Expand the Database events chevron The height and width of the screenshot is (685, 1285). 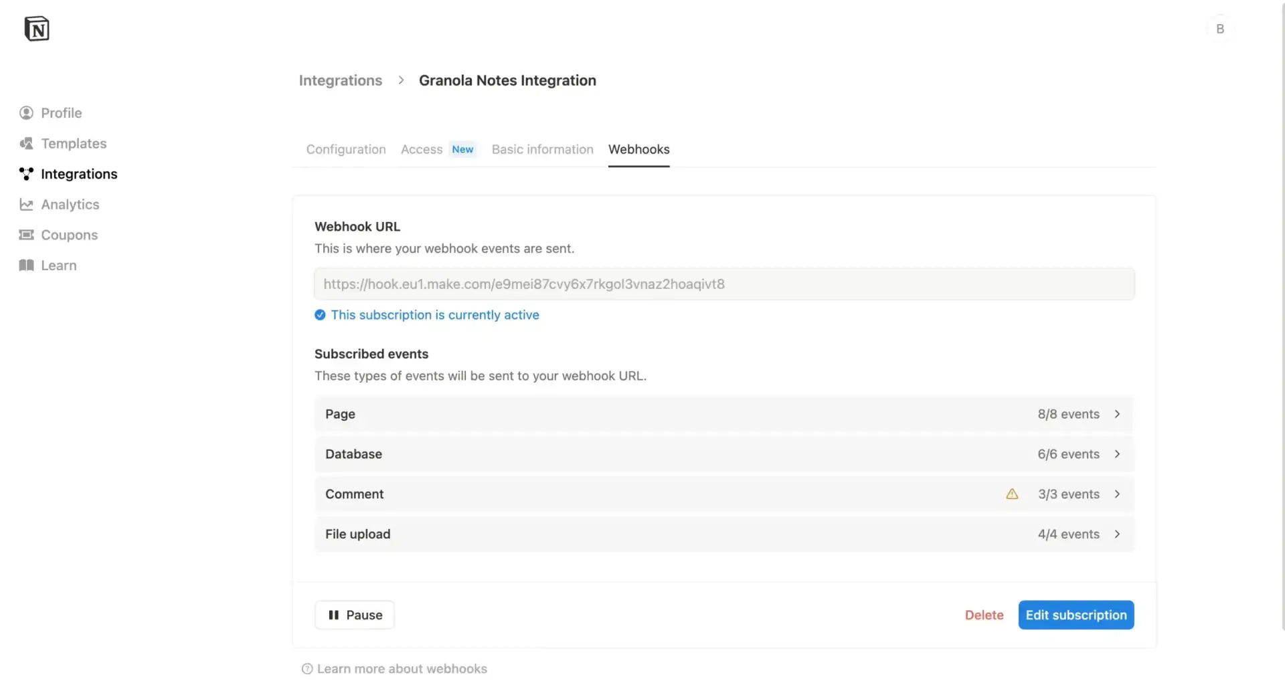tap(1117, 454)
